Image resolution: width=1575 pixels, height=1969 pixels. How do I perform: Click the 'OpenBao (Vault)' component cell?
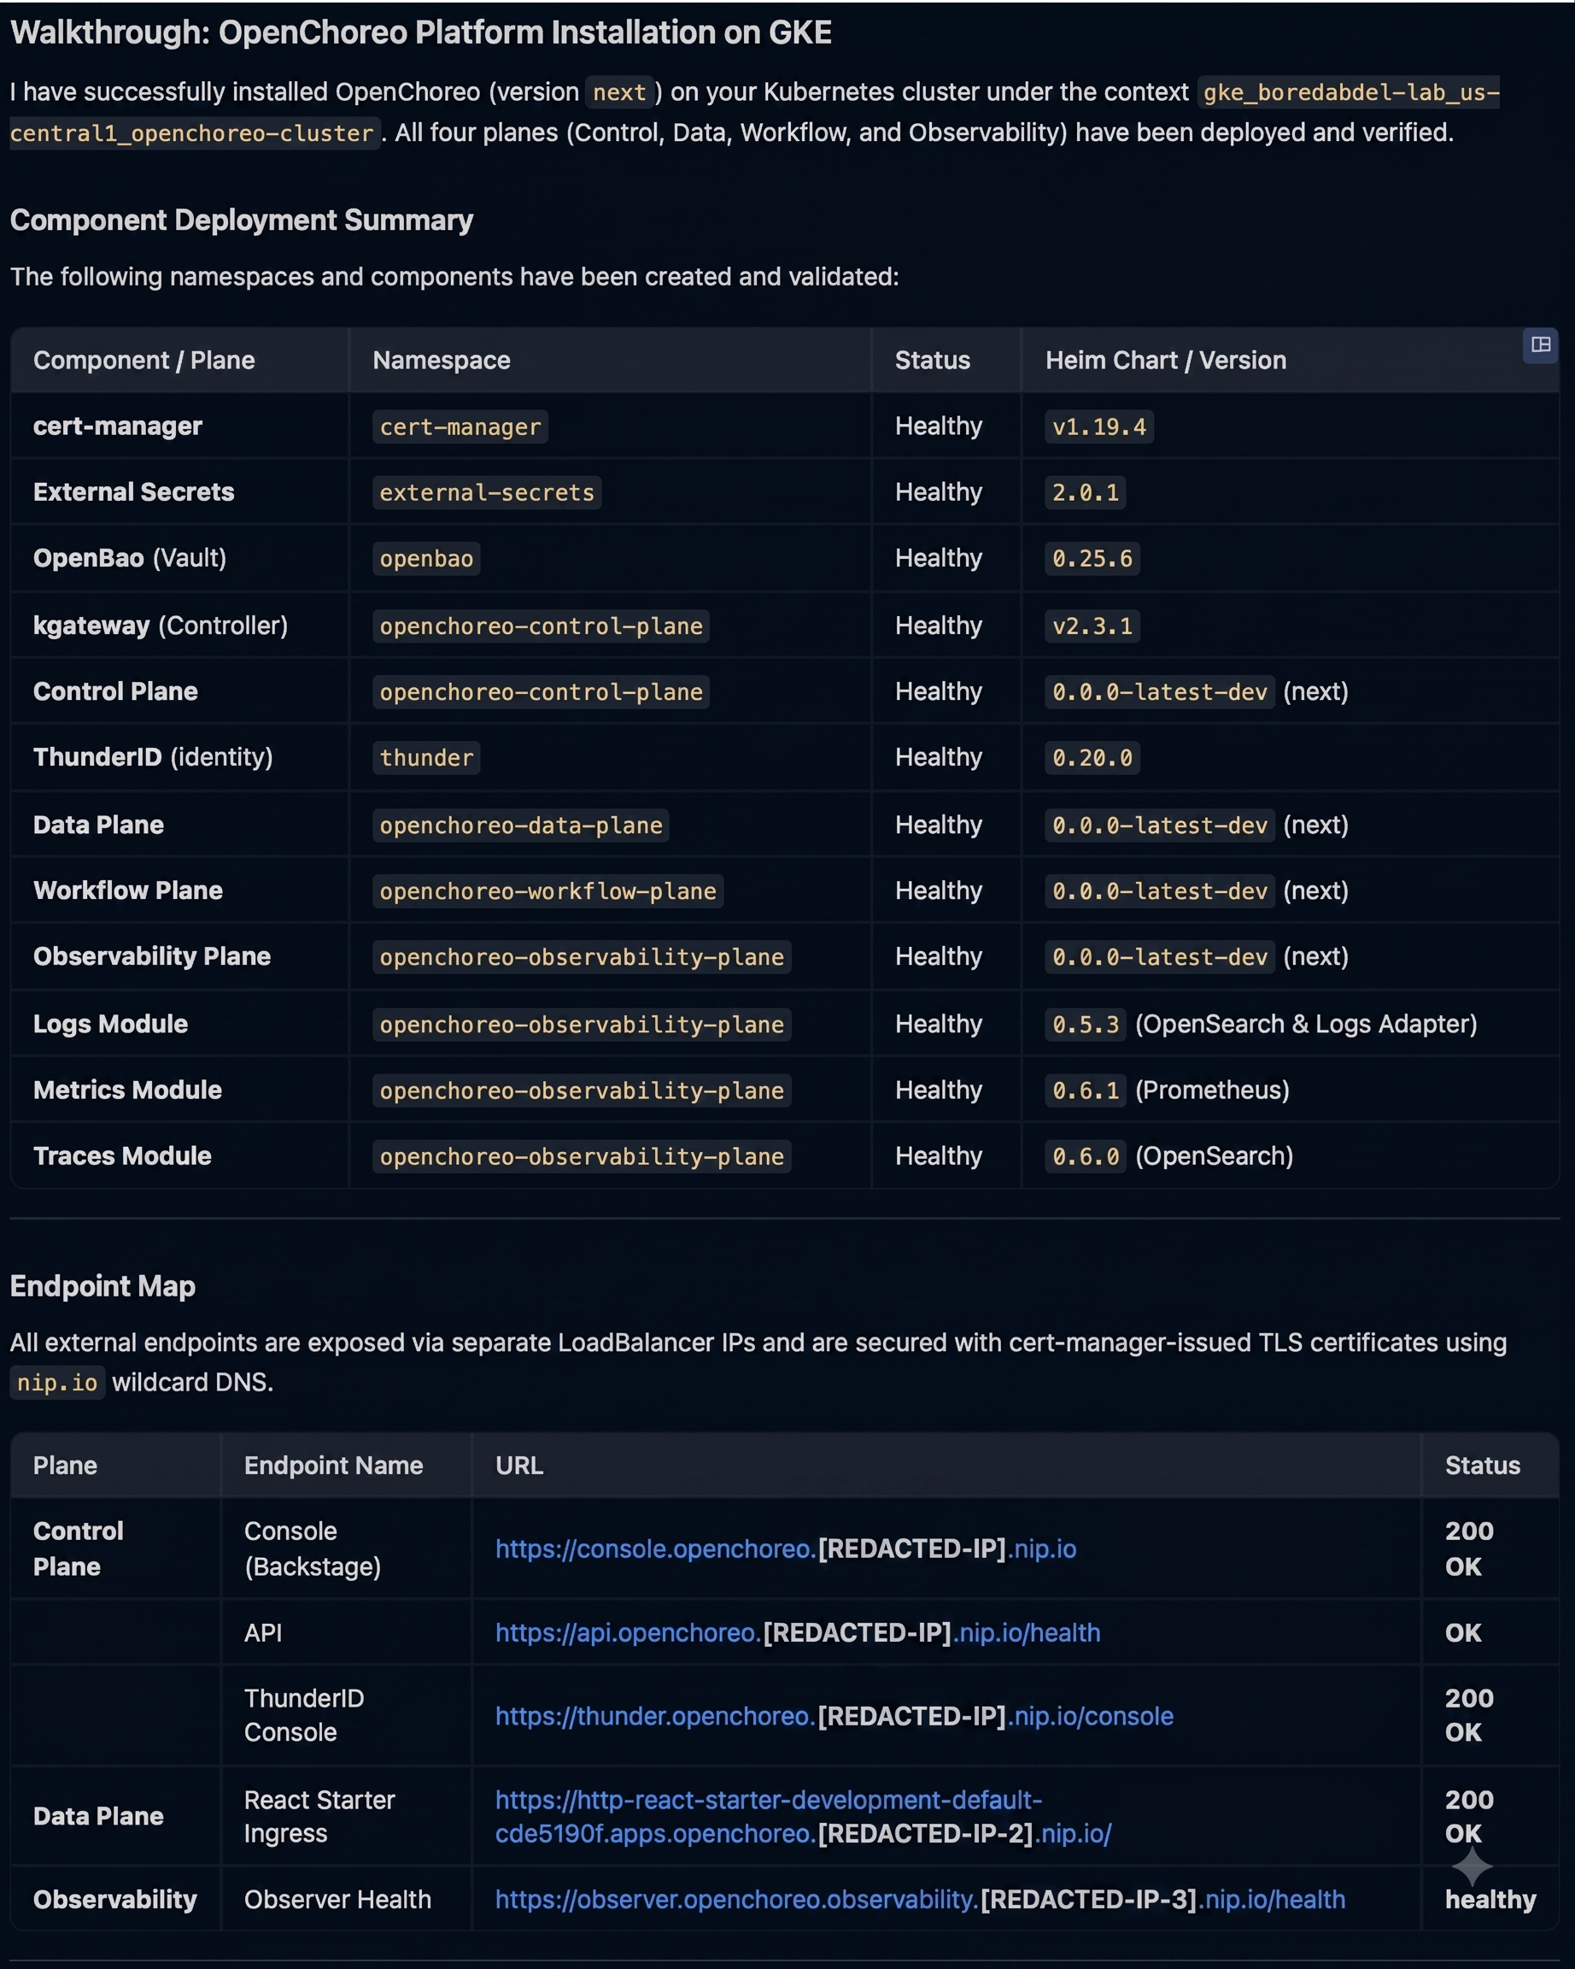coord(130,558)
